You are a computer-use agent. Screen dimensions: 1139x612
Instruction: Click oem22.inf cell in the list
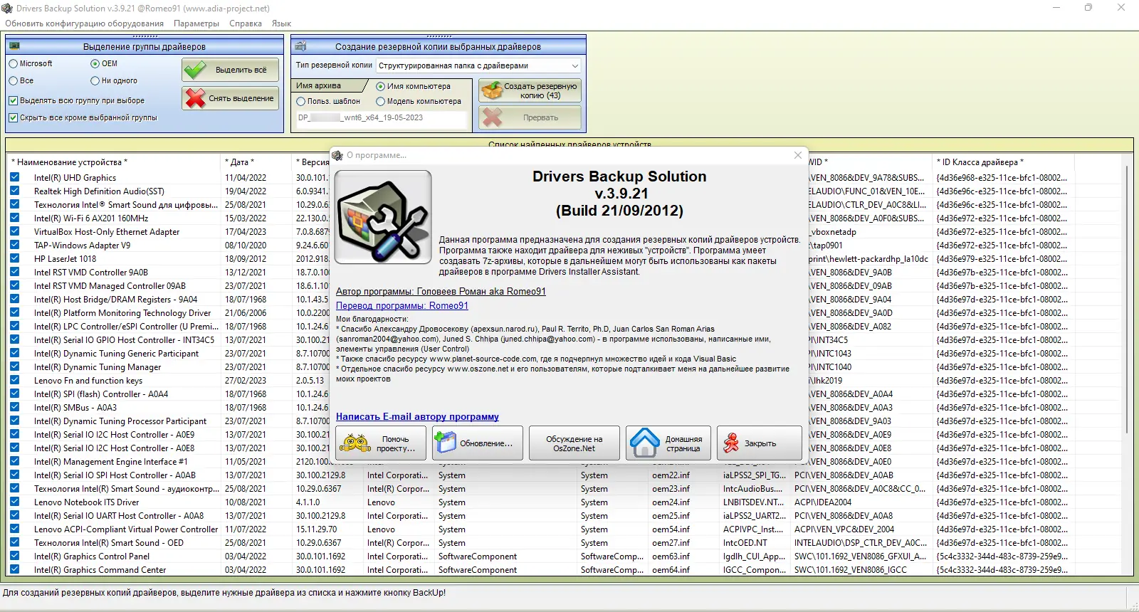[x=671, y=475]
